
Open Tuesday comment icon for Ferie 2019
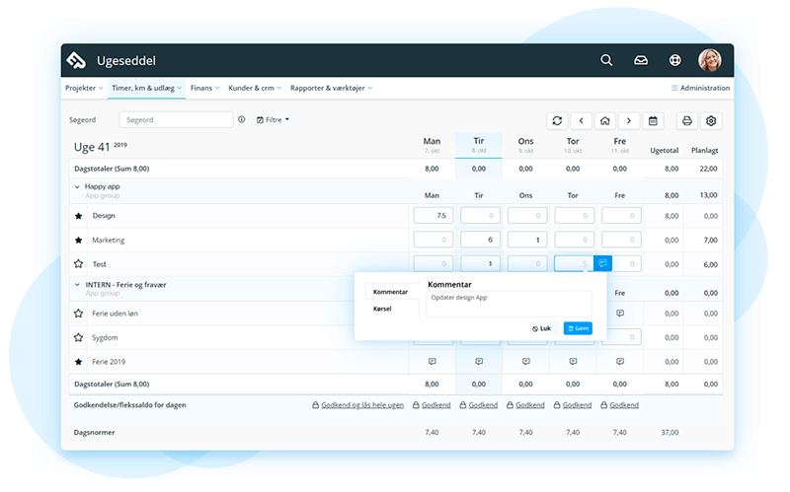479,362
